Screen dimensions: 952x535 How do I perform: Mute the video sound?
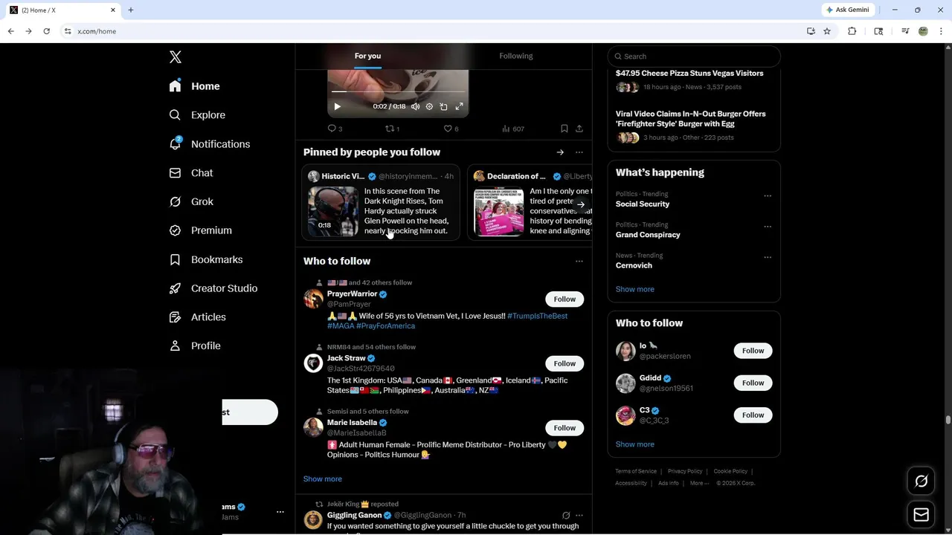pos(415,106)
